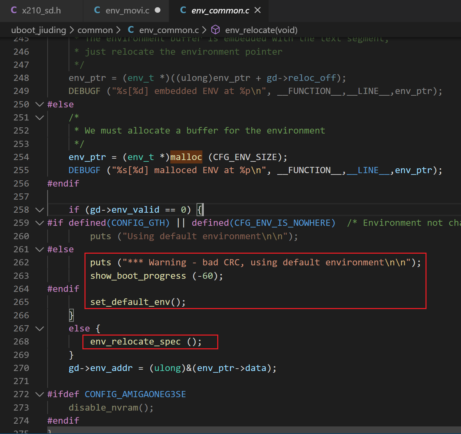The image size is (461, 434).
Task: Click the "We must allocate a buffer" comment
Action: pyautogui.click(x=200, y=131)
